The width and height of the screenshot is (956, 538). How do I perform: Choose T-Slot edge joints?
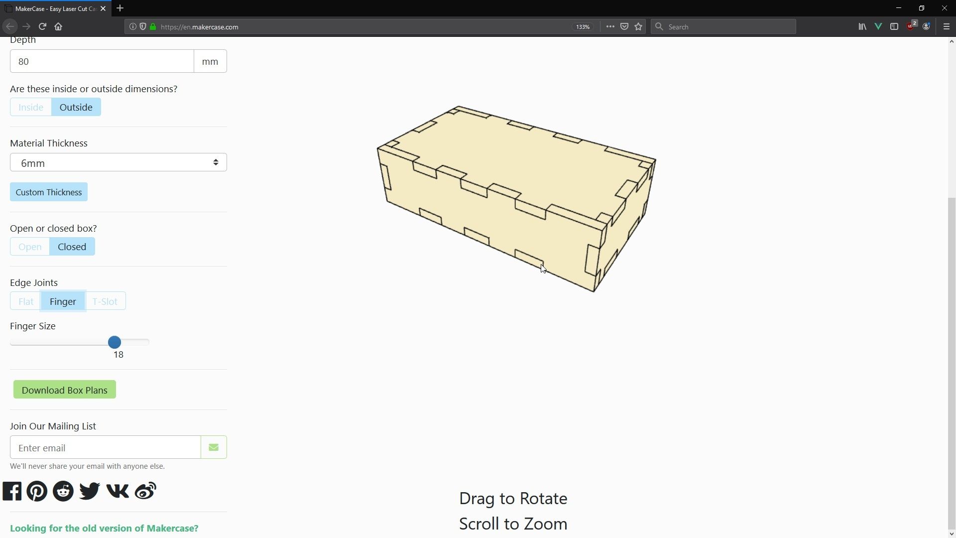tap(105, 301)
